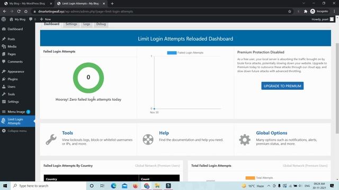This screenshot has width=339, height=190.
Task: Visit site via My Blog admin bar link
Action: click(17, 19)
